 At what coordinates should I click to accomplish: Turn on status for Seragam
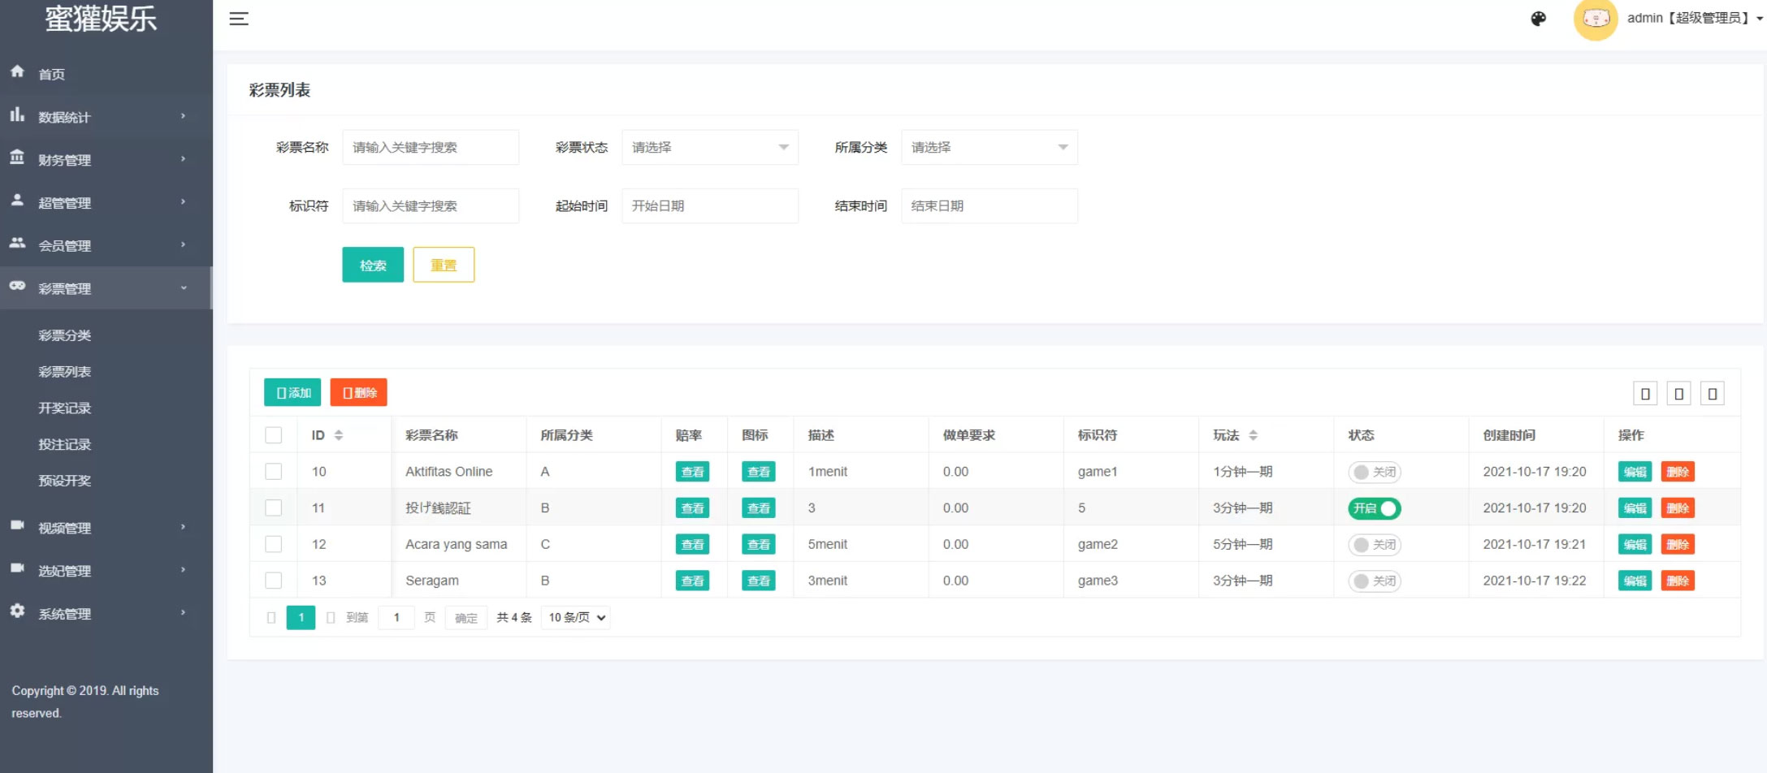pos(1374,581)
